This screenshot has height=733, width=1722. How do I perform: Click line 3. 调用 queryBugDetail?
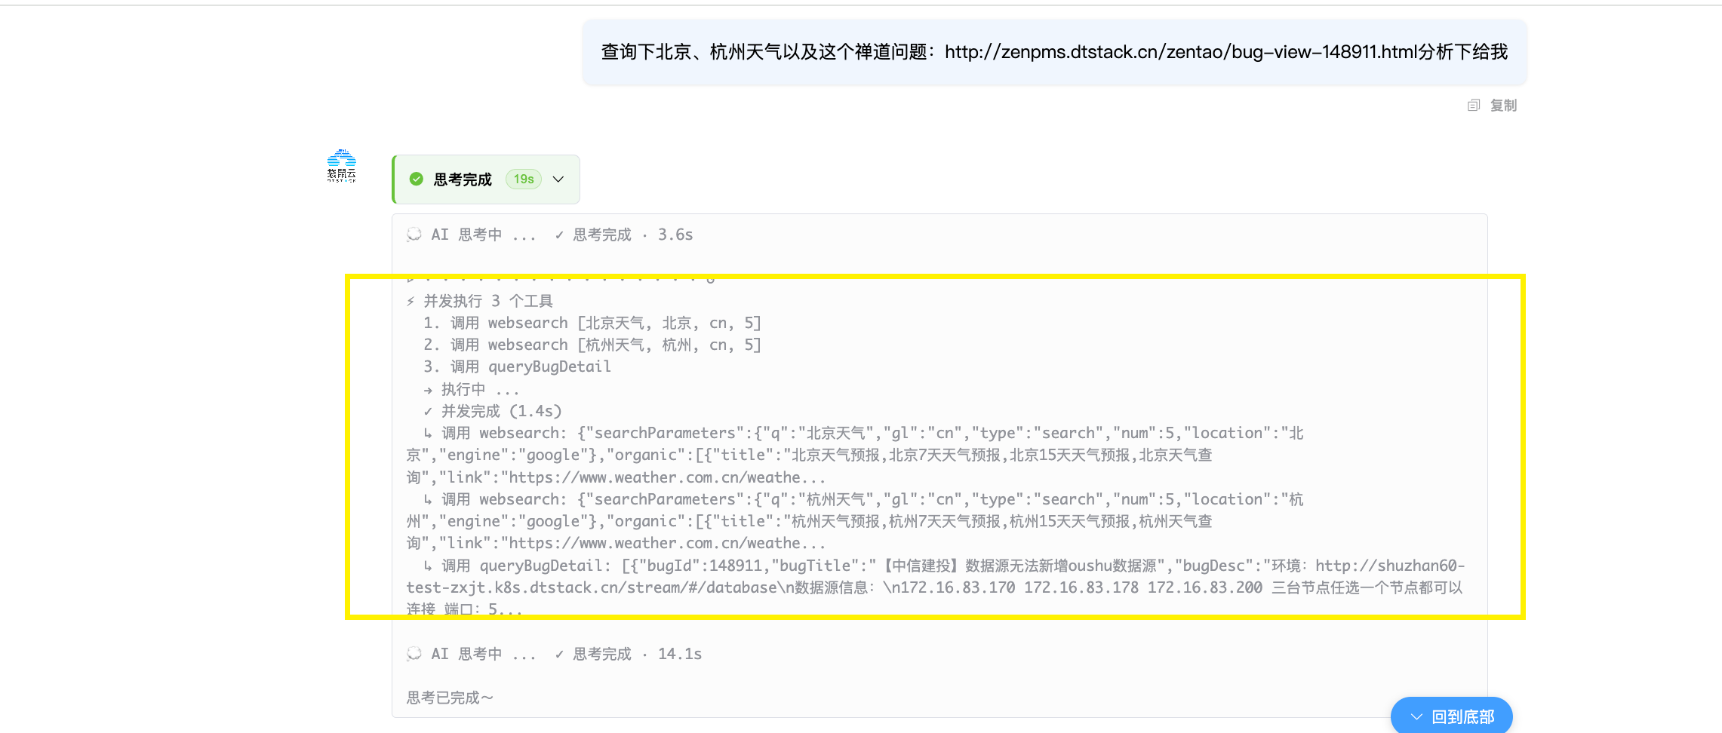coord(517,366)
